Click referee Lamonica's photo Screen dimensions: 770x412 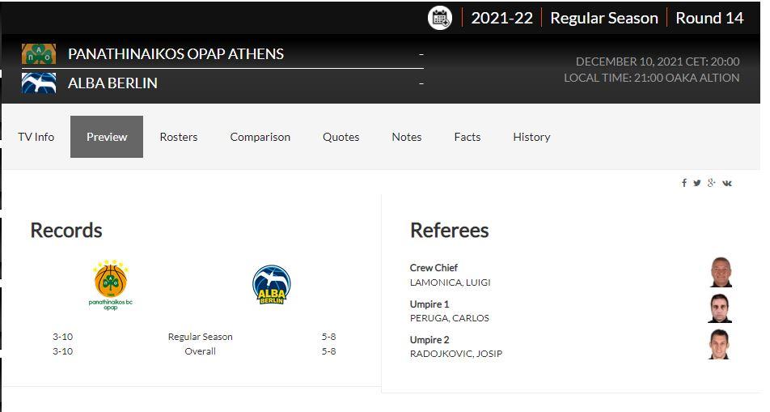(721, 272)
